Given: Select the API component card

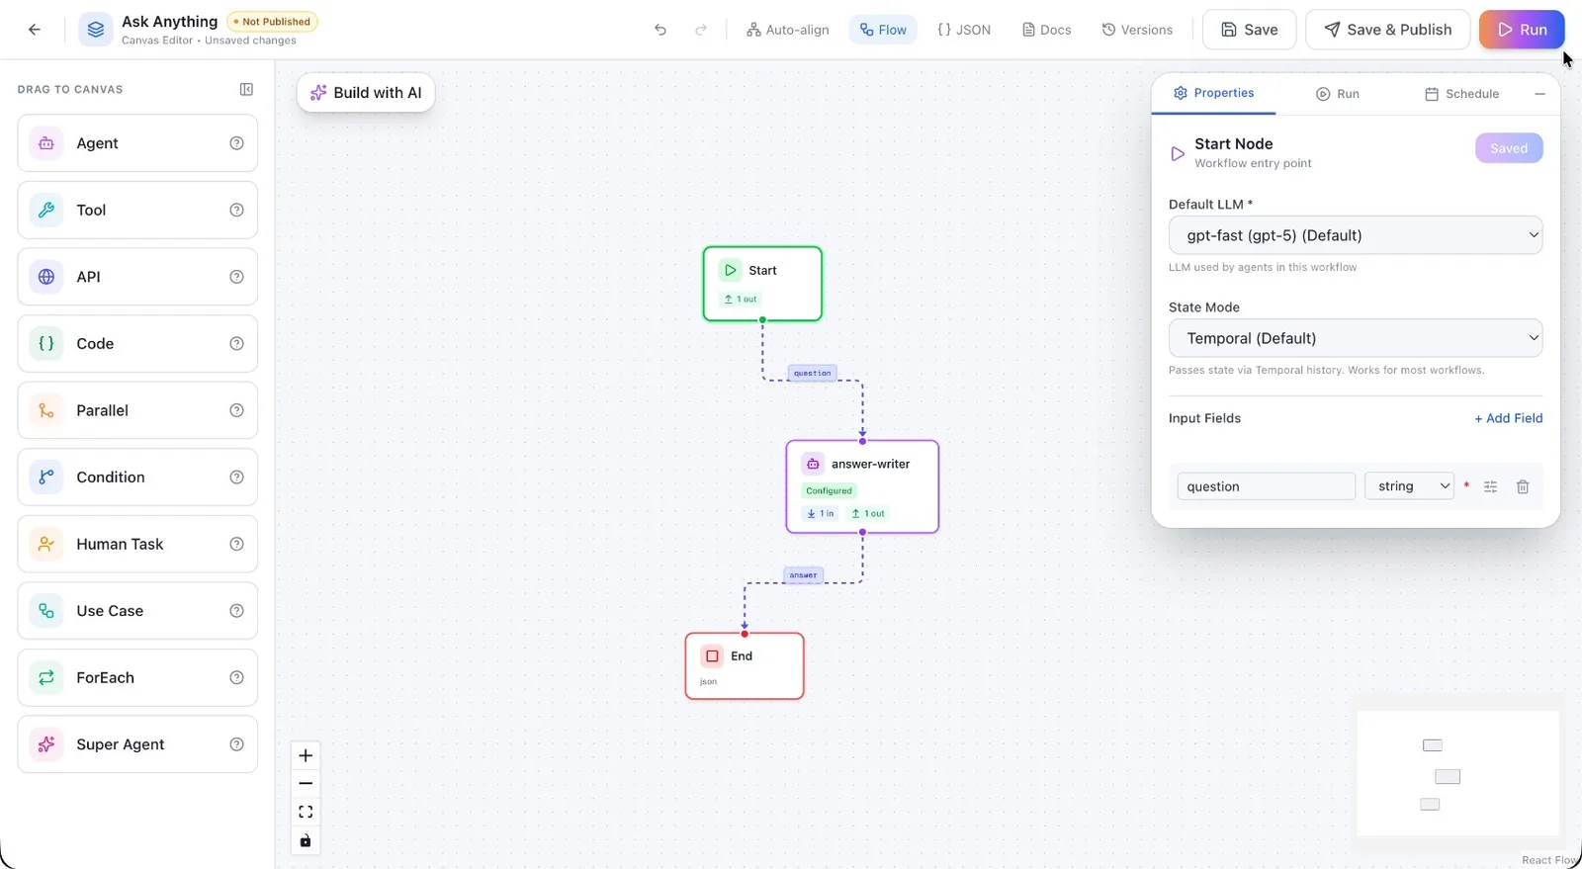Looking at the screenshot, I should (137, 277).
